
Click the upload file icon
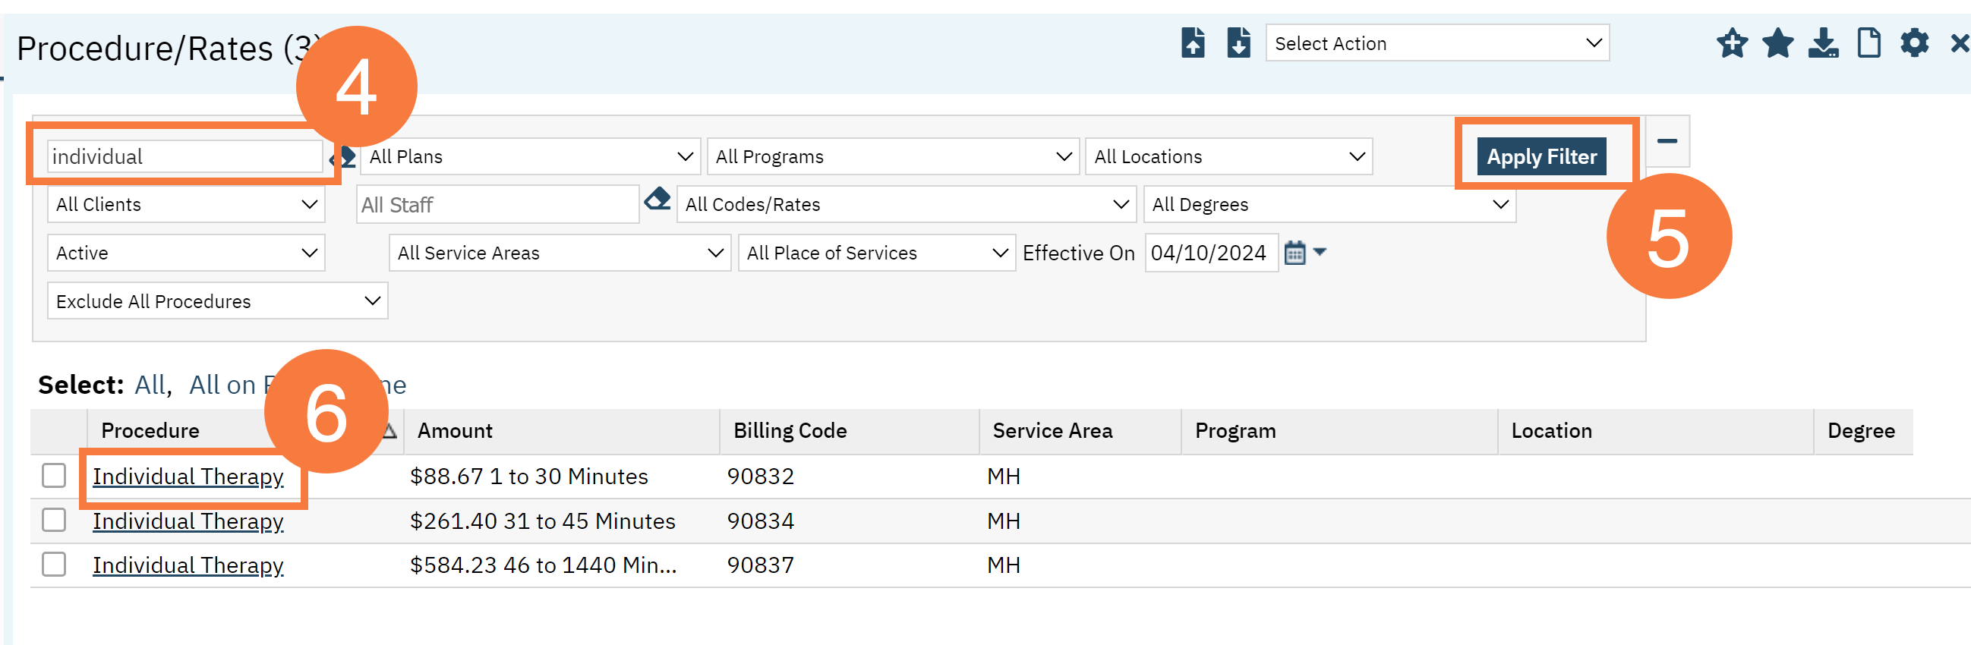tap(1192, 42)
